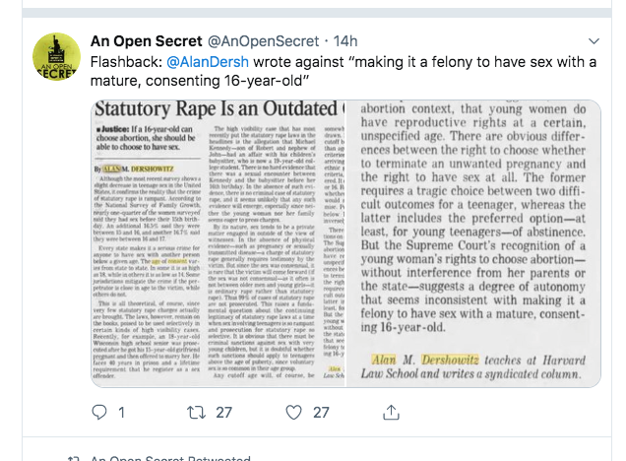Like the tweet with the heart icon
The image size is (626, 461).
(x=294, y=413)
